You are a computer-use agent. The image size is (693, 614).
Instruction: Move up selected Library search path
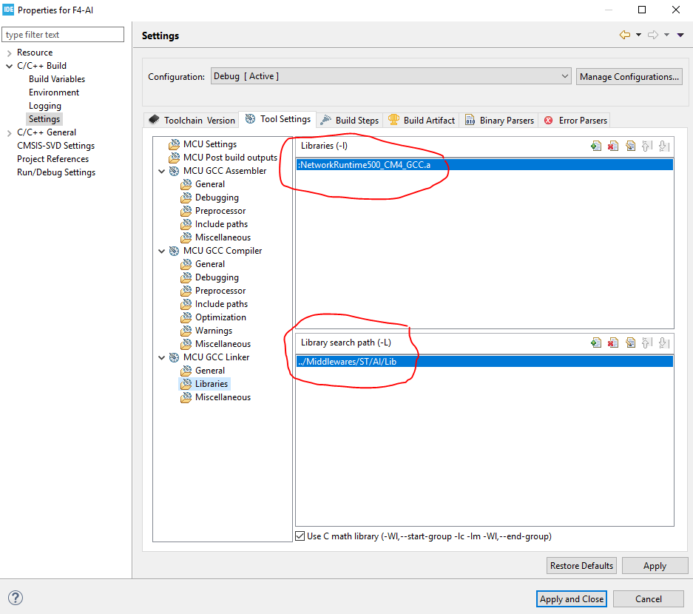[647, 343]
